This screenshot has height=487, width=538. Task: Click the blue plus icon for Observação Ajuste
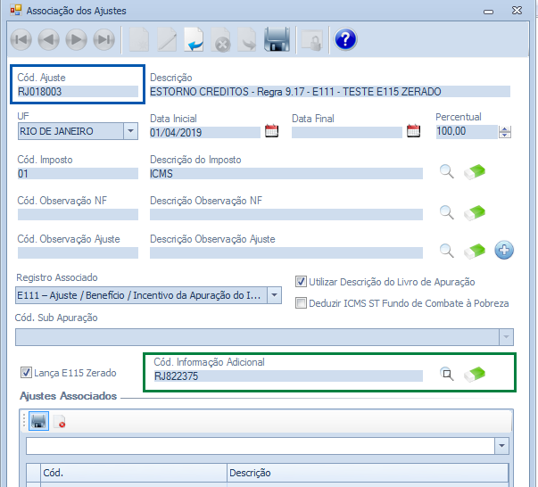coord(504,251)
